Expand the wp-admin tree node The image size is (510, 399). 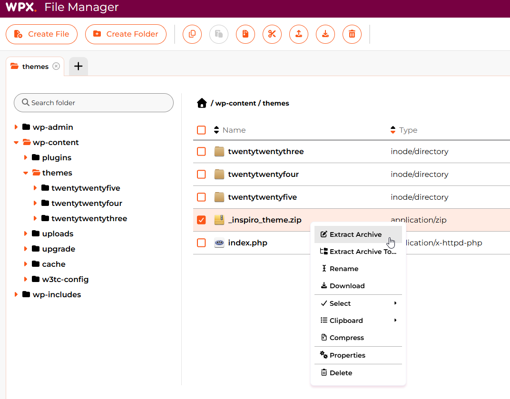point(16,127)
